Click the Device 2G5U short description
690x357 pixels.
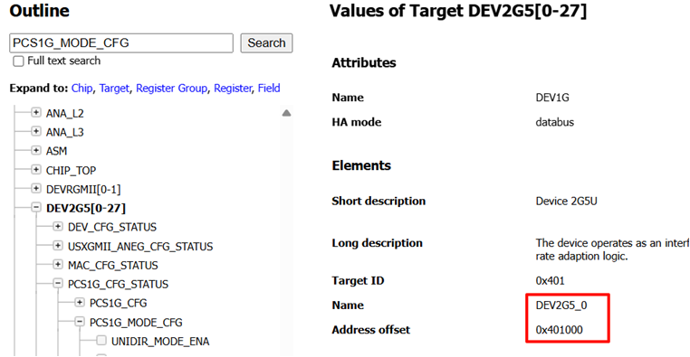(x=566, y=202)
